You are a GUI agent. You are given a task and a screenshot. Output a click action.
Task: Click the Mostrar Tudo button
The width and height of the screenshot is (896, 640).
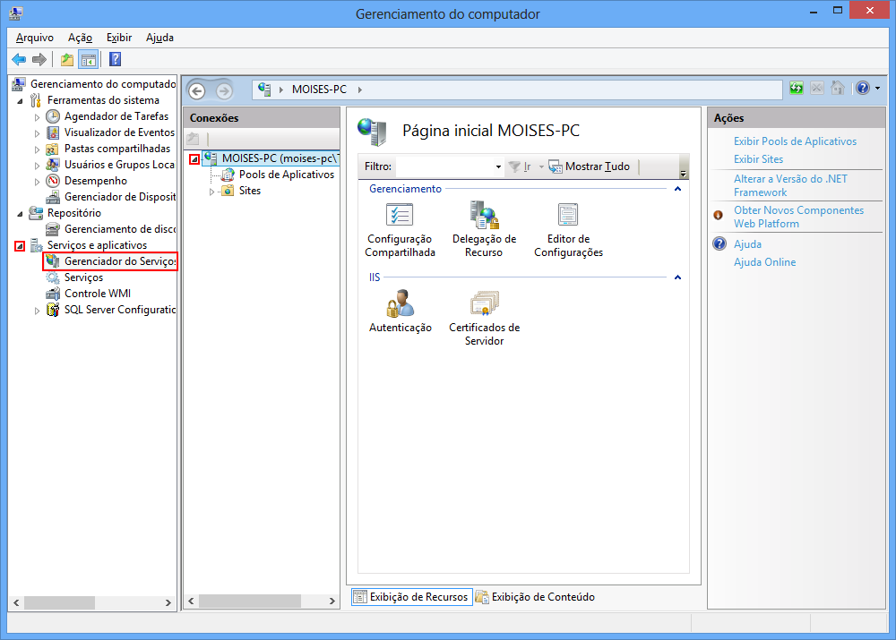tap(590, 166)
